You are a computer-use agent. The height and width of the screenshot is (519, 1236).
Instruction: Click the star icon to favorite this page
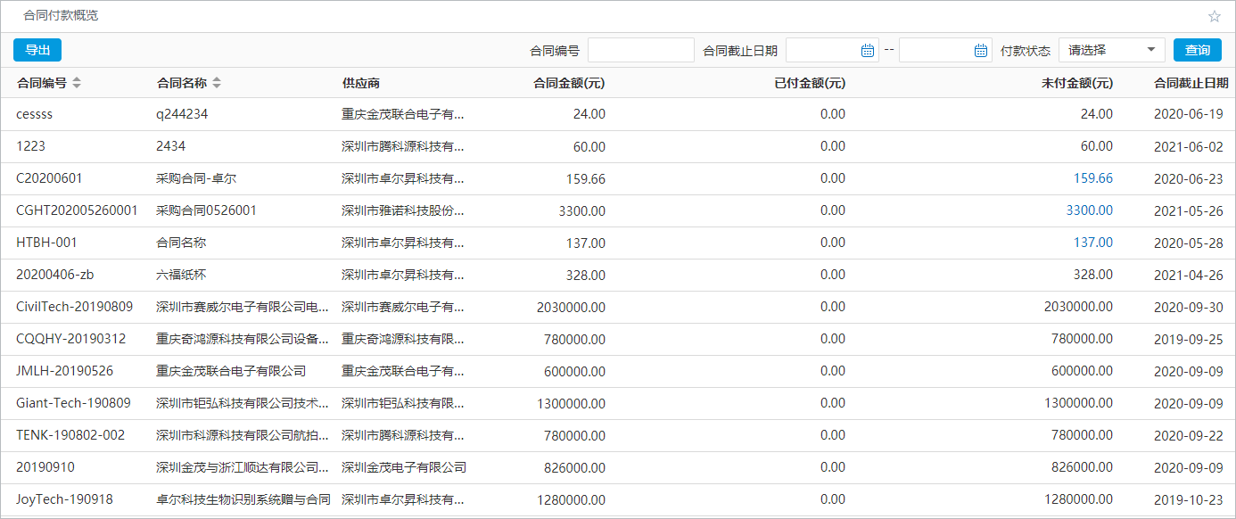click(x=1214, y=15)
